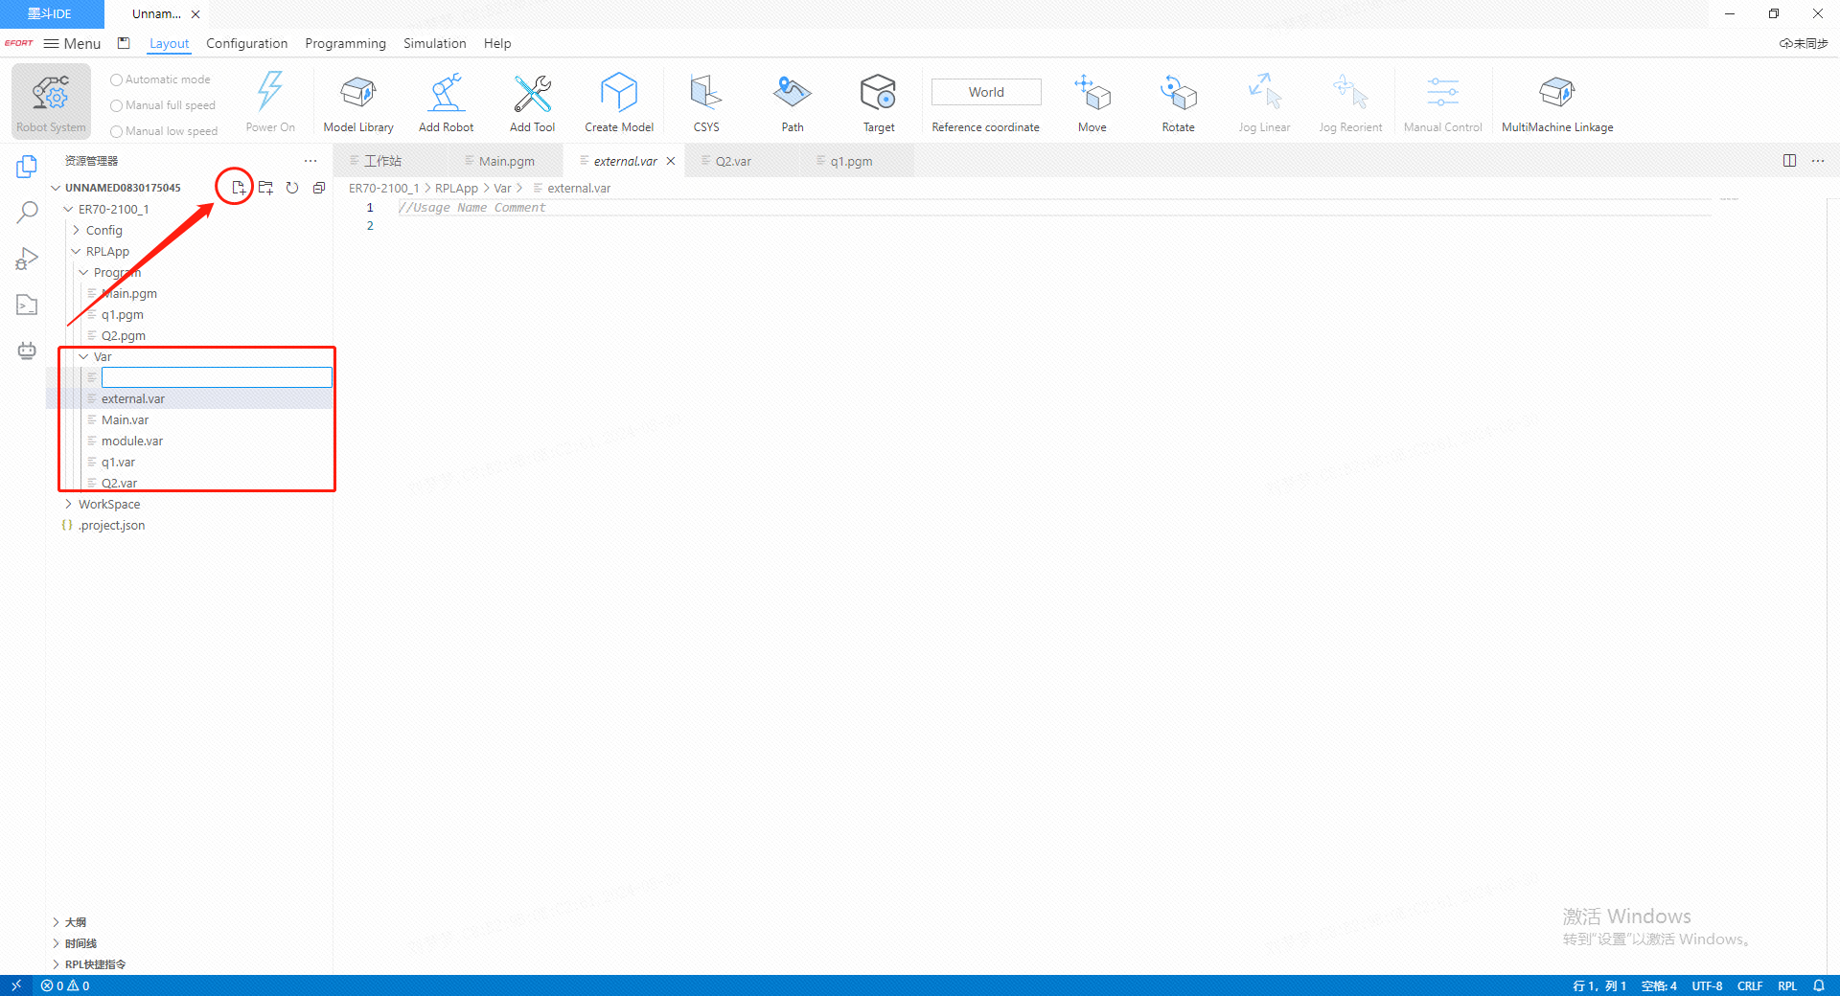Open the Simulation menu tab
Viewport: 1840px width, 996px height.
[434, 43]
